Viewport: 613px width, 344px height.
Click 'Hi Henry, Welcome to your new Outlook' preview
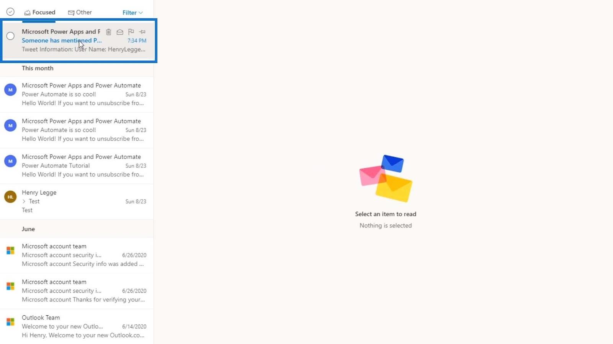coord(83,335)
